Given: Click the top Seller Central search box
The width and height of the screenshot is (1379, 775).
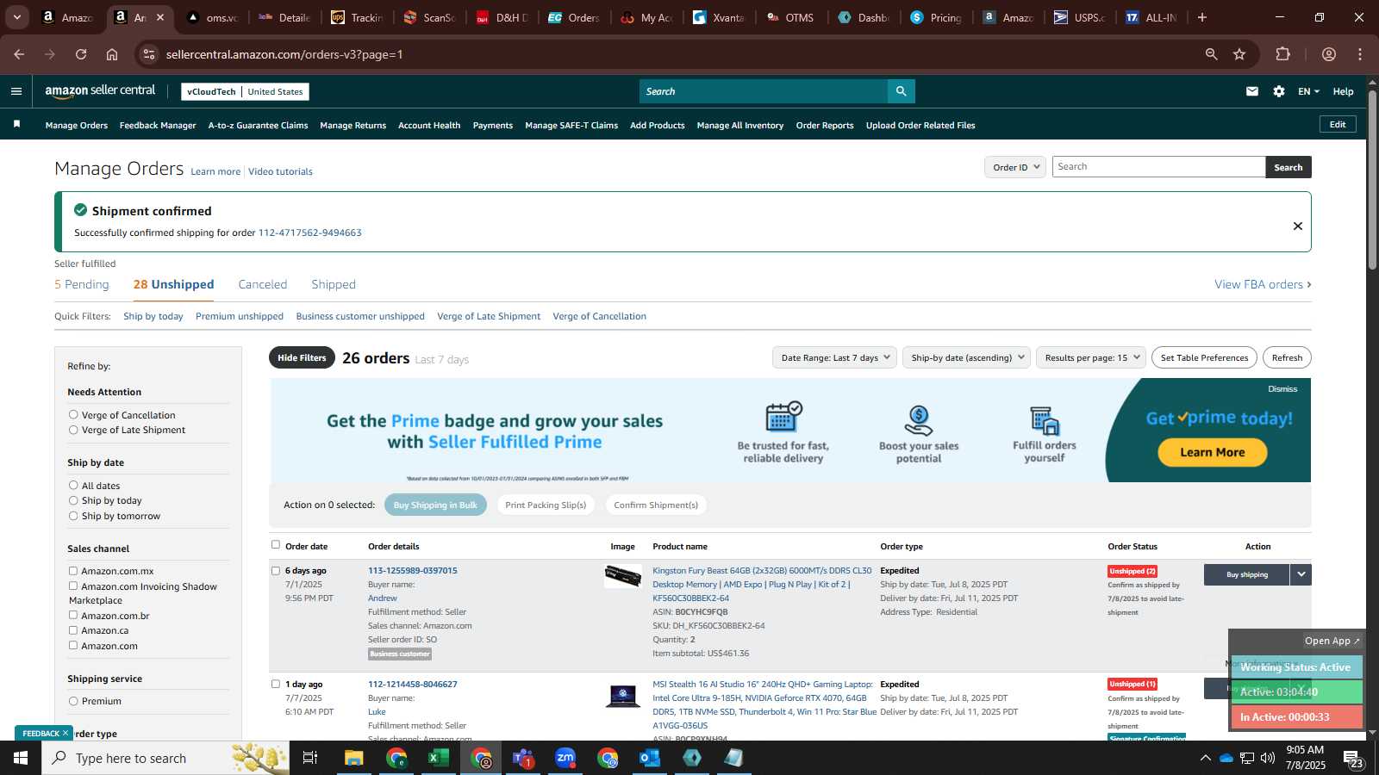Looking at the screenshot, I should point(764,91).
